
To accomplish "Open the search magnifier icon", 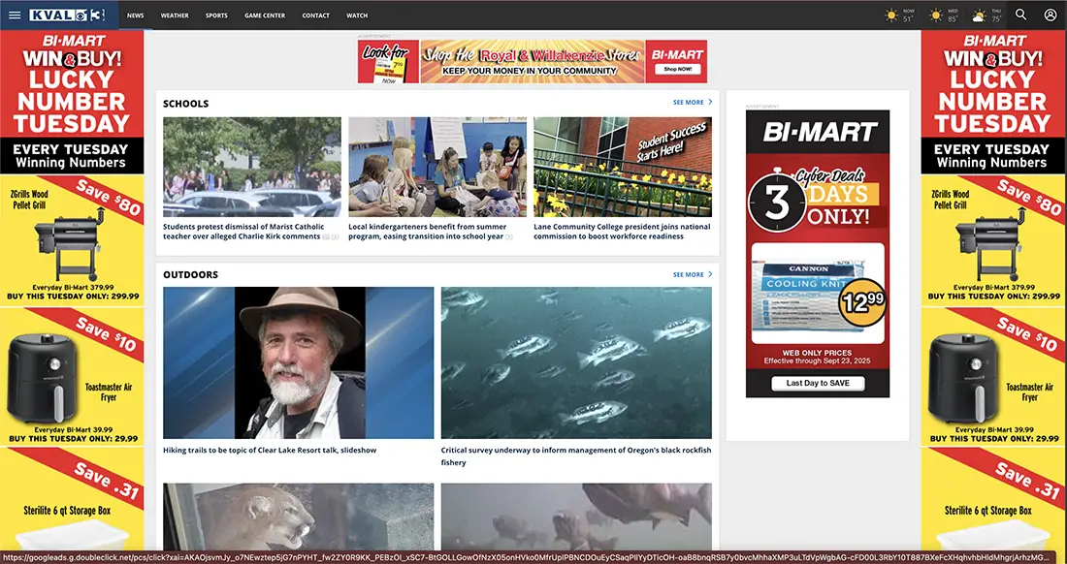I will pos(1020,15).
